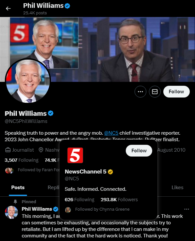The image size is (195, 241).
Task: Click the blue verified badge beside profile name
Action: click(51, 113)
